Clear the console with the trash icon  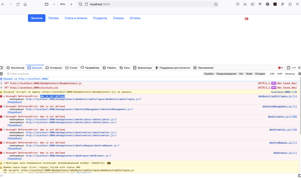coord(1,74)
